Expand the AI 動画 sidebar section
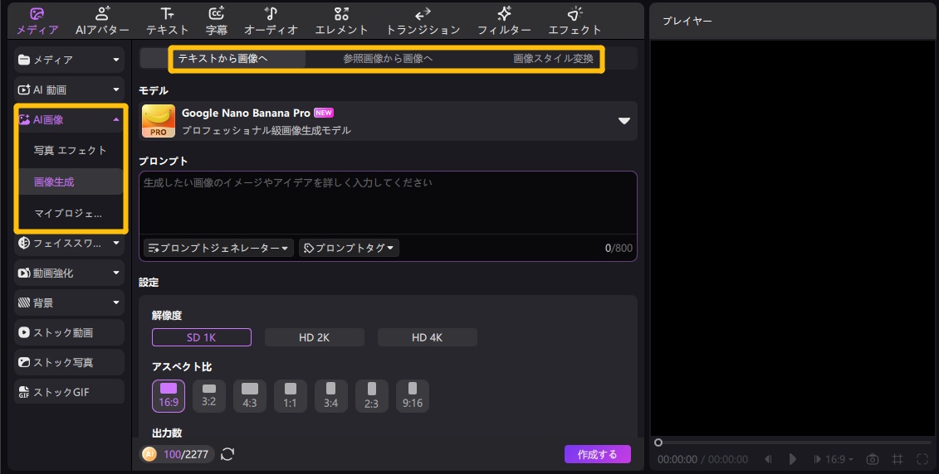Viewport: 939px width, 474px height. (x=70, y=89)
